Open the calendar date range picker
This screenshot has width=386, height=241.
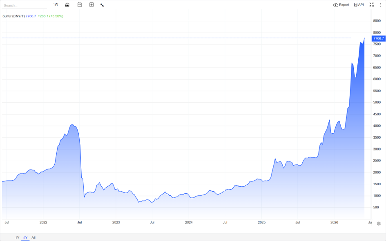pos(80,4)
